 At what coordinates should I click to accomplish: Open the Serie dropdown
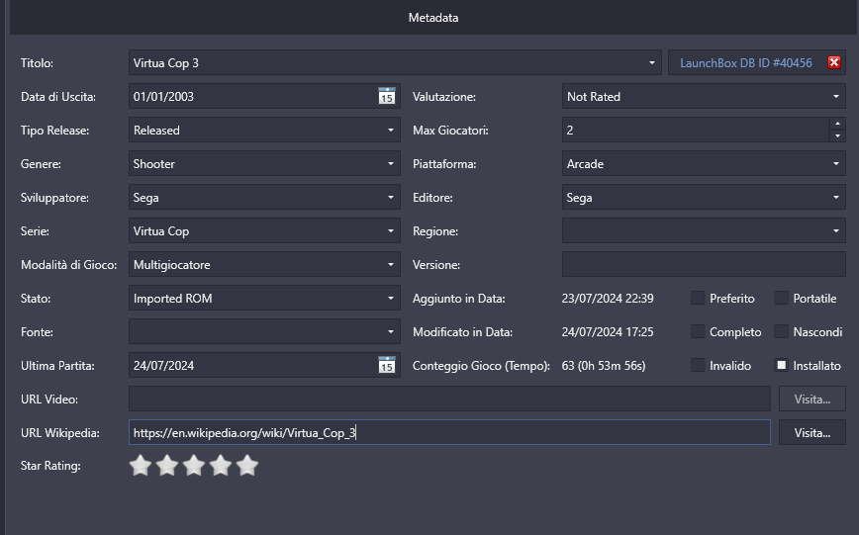(391, 231)
